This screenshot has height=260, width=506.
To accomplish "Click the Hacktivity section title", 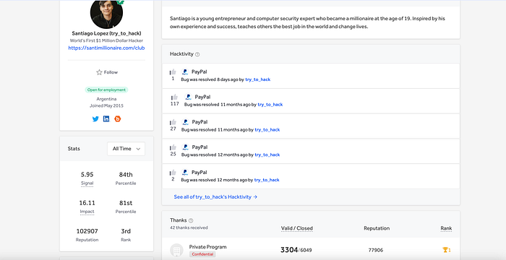I will pos(181,54).
